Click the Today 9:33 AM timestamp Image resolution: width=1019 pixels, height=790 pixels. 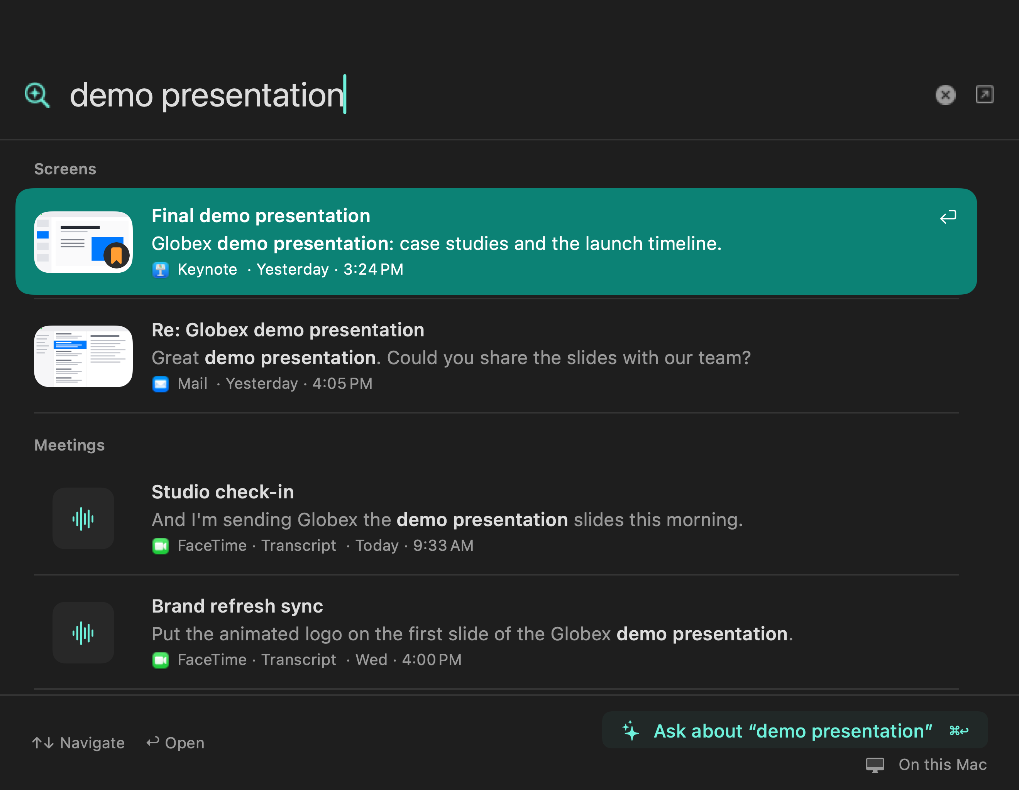tap(414, 545)
